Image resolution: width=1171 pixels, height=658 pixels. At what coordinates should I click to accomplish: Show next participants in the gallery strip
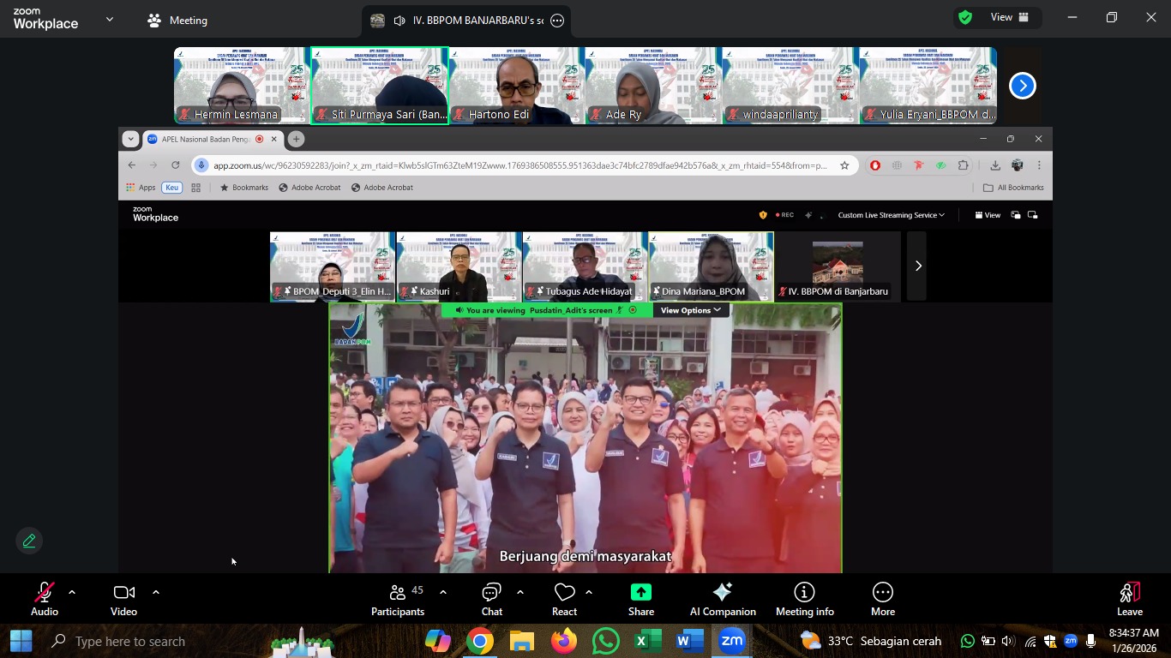1022,86
